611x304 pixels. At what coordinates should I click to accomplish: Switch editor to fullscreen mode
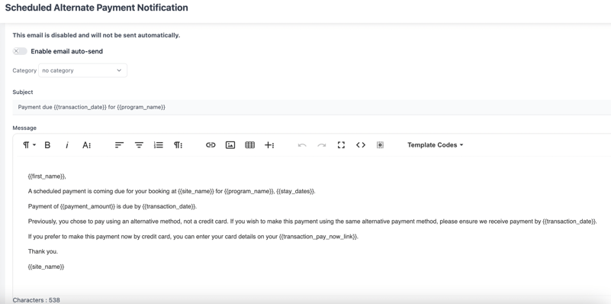click(x=341, y=145)
